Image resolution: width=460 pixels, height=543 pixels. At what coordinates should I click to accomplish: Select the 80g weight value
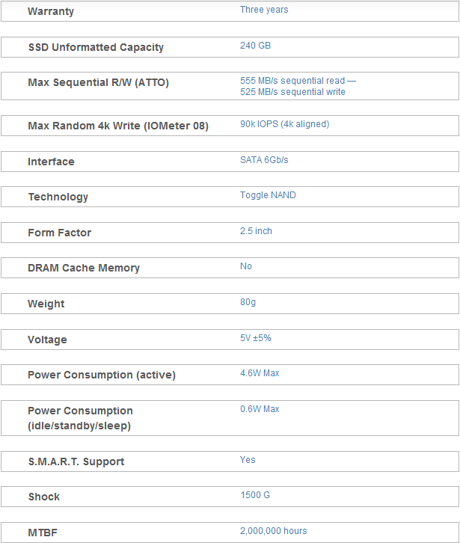[248, 302]
